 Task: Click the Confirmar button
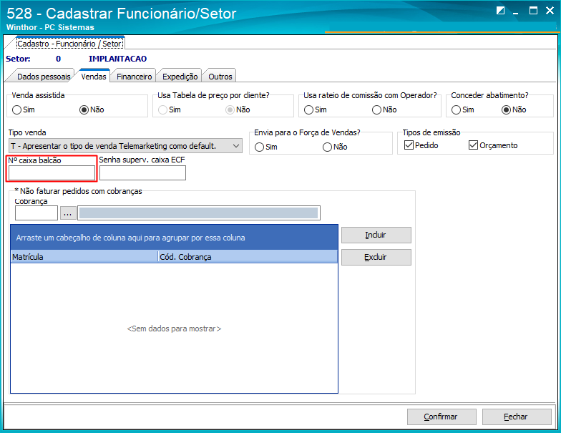click(x=442, y=417)
